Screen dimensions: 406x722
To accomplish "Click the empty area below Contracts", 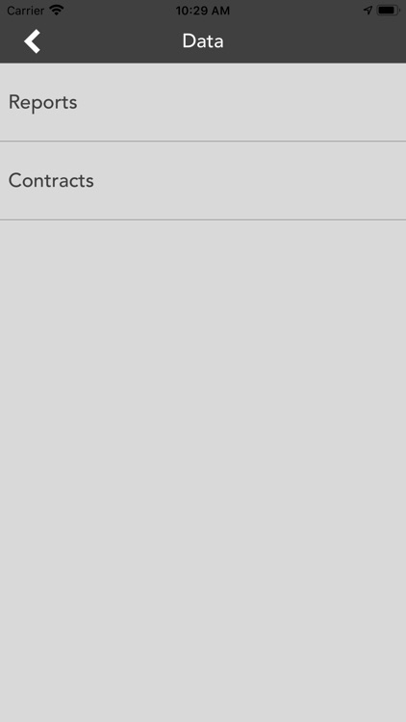I will click(x=203, y=470).
